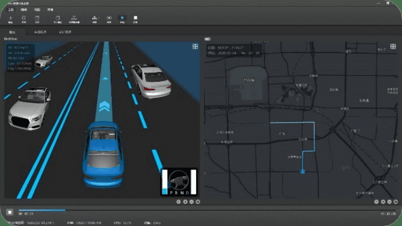The width and height of the screenshot is (402, 226).
Task: Click the white square stop icon in toolbar
Action: [x=135, y=19]
